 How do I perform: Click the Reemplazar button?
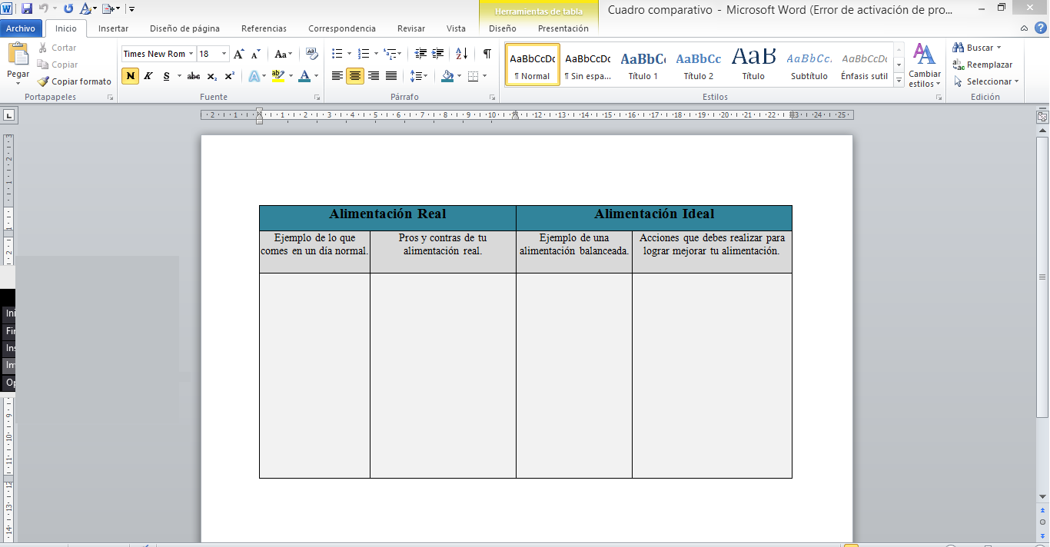point(983,65)
